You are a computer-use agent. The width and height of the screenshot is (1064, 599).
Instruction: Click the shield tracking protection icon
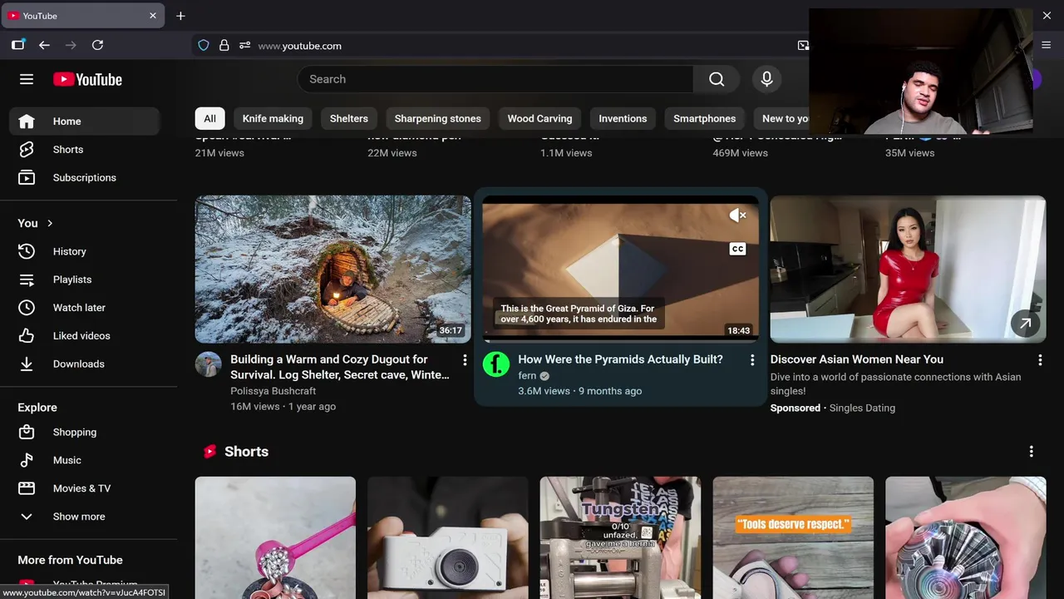204,45
